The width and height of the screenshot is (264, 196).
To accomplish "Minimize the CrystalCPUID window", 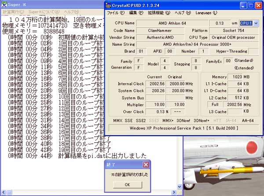I will [x=243, y=6].
